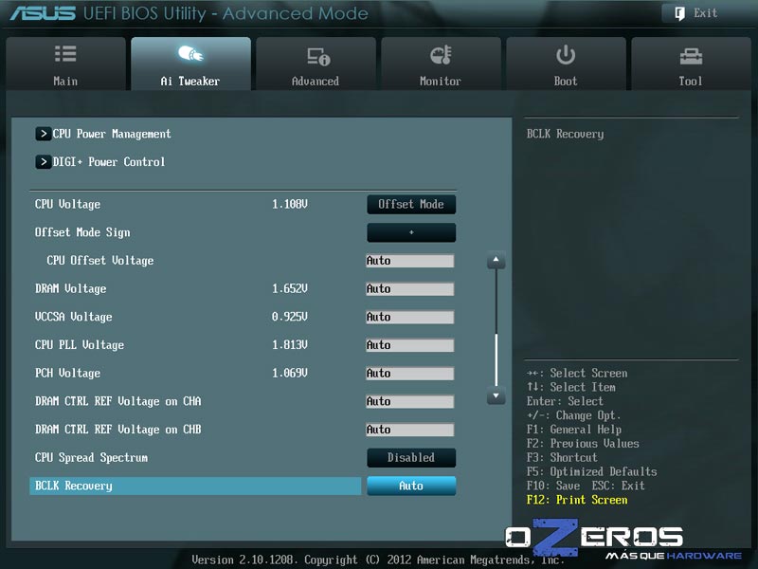Click the BCLK Recovery help title
Viewport: 758px width, 569px height.
point(565,134)
